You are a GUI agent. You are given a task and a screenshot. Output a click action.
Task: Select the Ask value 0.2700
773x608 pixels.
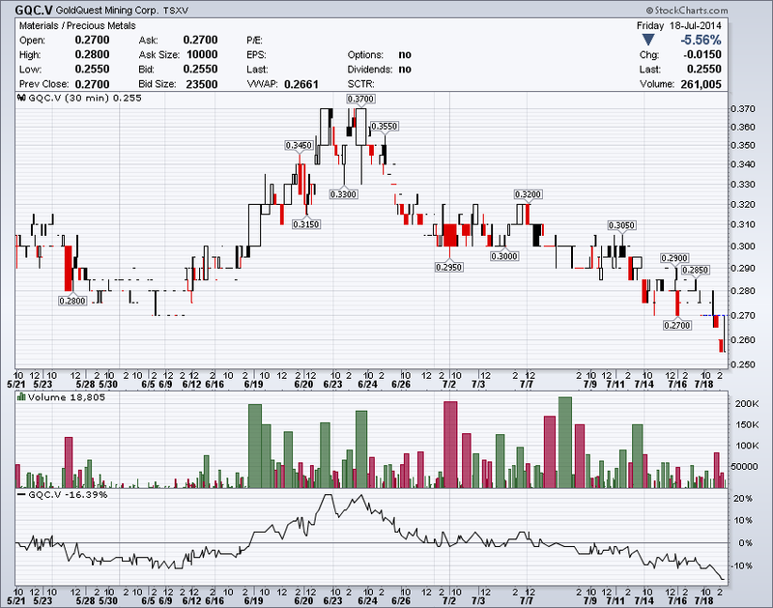point(200,40)
